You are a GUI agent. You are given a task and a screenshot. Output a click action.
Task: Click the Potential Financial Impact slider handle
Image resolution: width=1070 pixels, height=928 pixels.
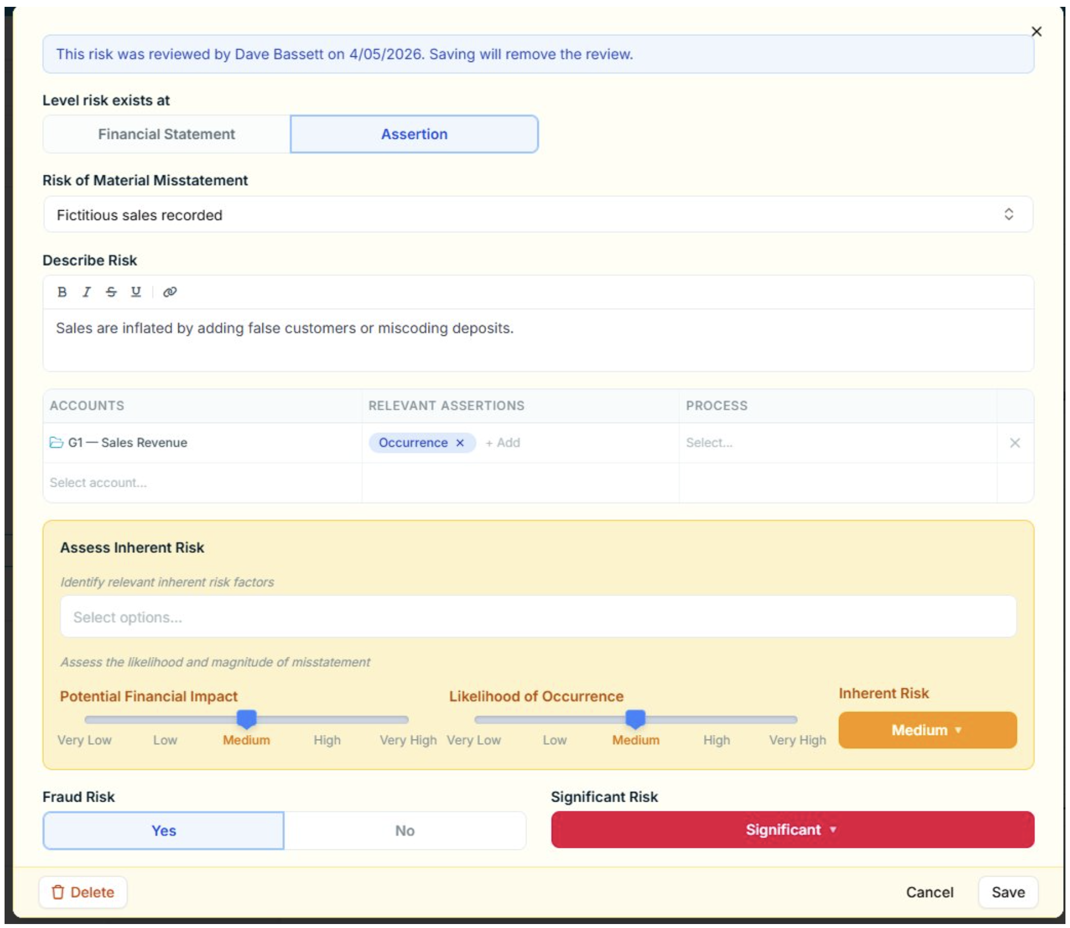[246, 719]
